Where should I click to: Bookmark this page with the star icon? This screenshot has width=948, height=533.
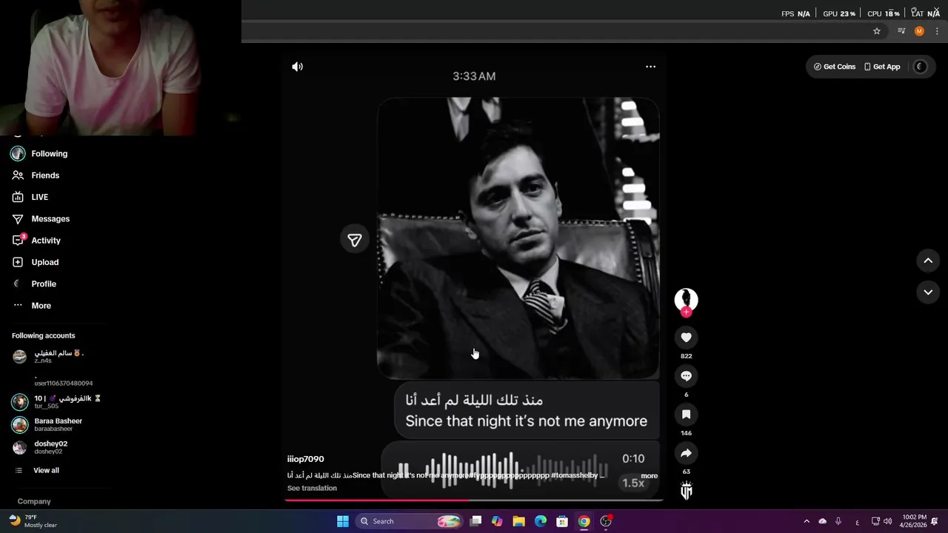point(877,31)
